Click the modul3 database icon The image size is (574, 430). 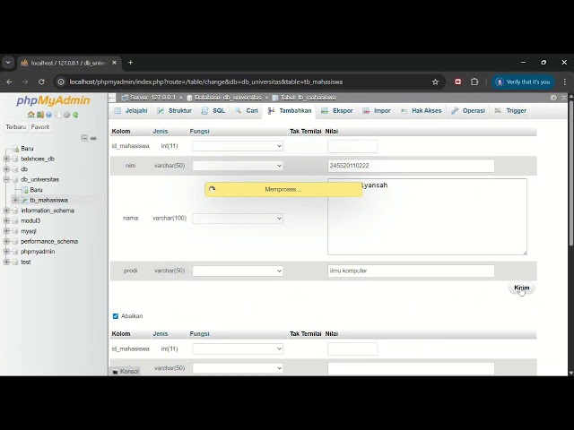15,221
